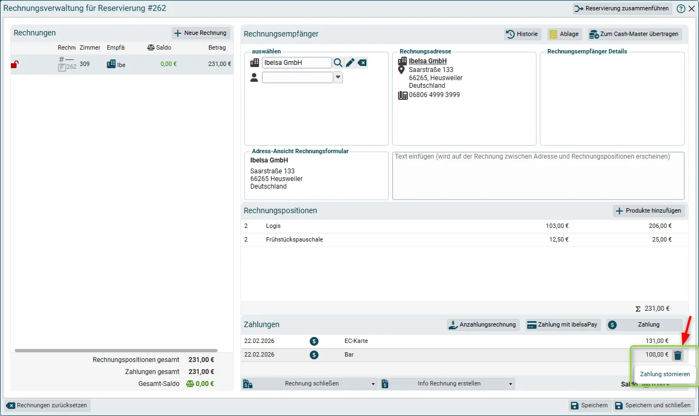Open Historie for the invoice recipient
The width and height of the screenshot is (699, 416).
(x=522, y=34)
